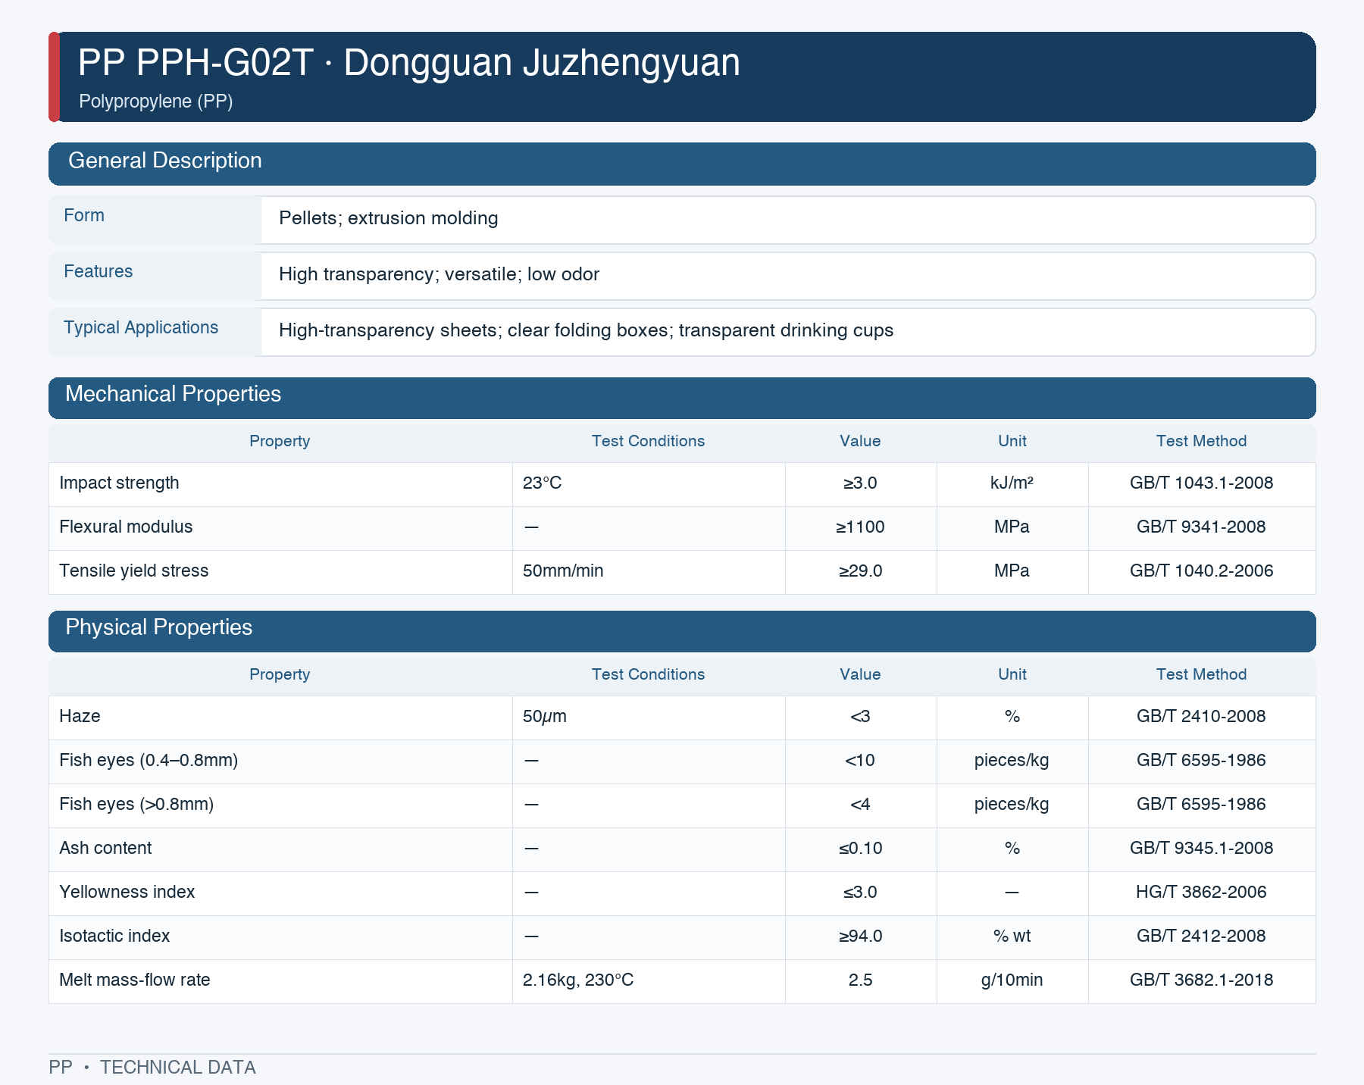The width and height of the screenshot is (1364, 1085).
Task: Click the Yellowness index label
Action: point(127,893)
